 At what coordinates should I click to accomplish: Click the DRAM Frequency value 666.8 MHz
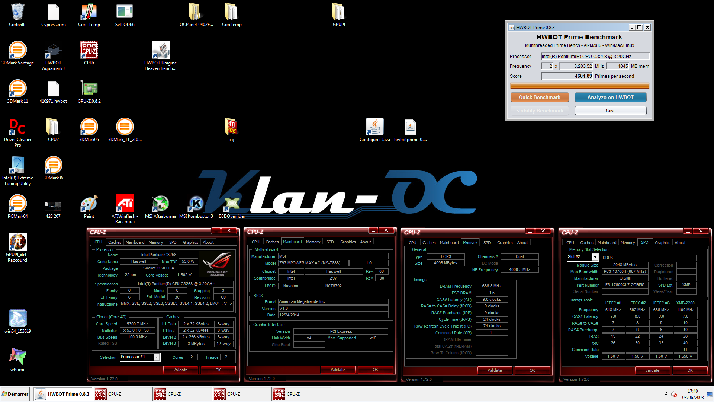492,286
